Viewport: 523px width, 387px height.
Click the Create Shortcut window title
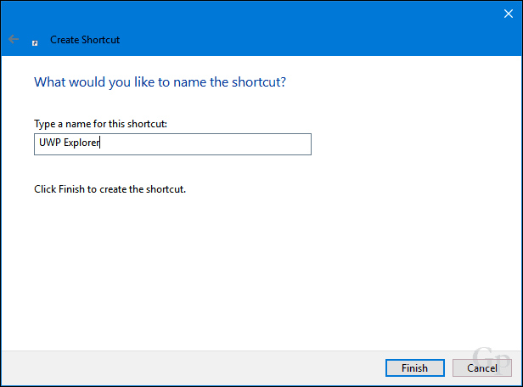pyautogui.click(x=85, y=40)
